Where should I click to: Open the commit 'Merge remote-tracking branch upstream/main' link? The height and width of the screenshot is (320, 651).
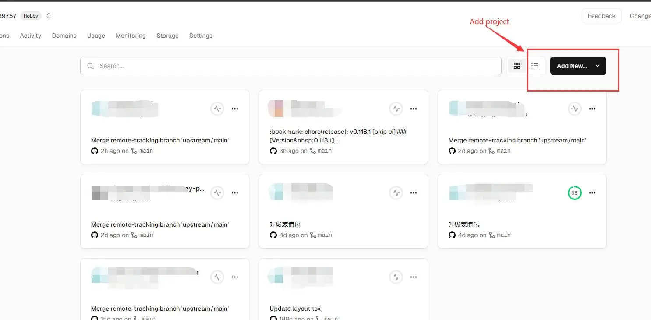tap(159, 140)
